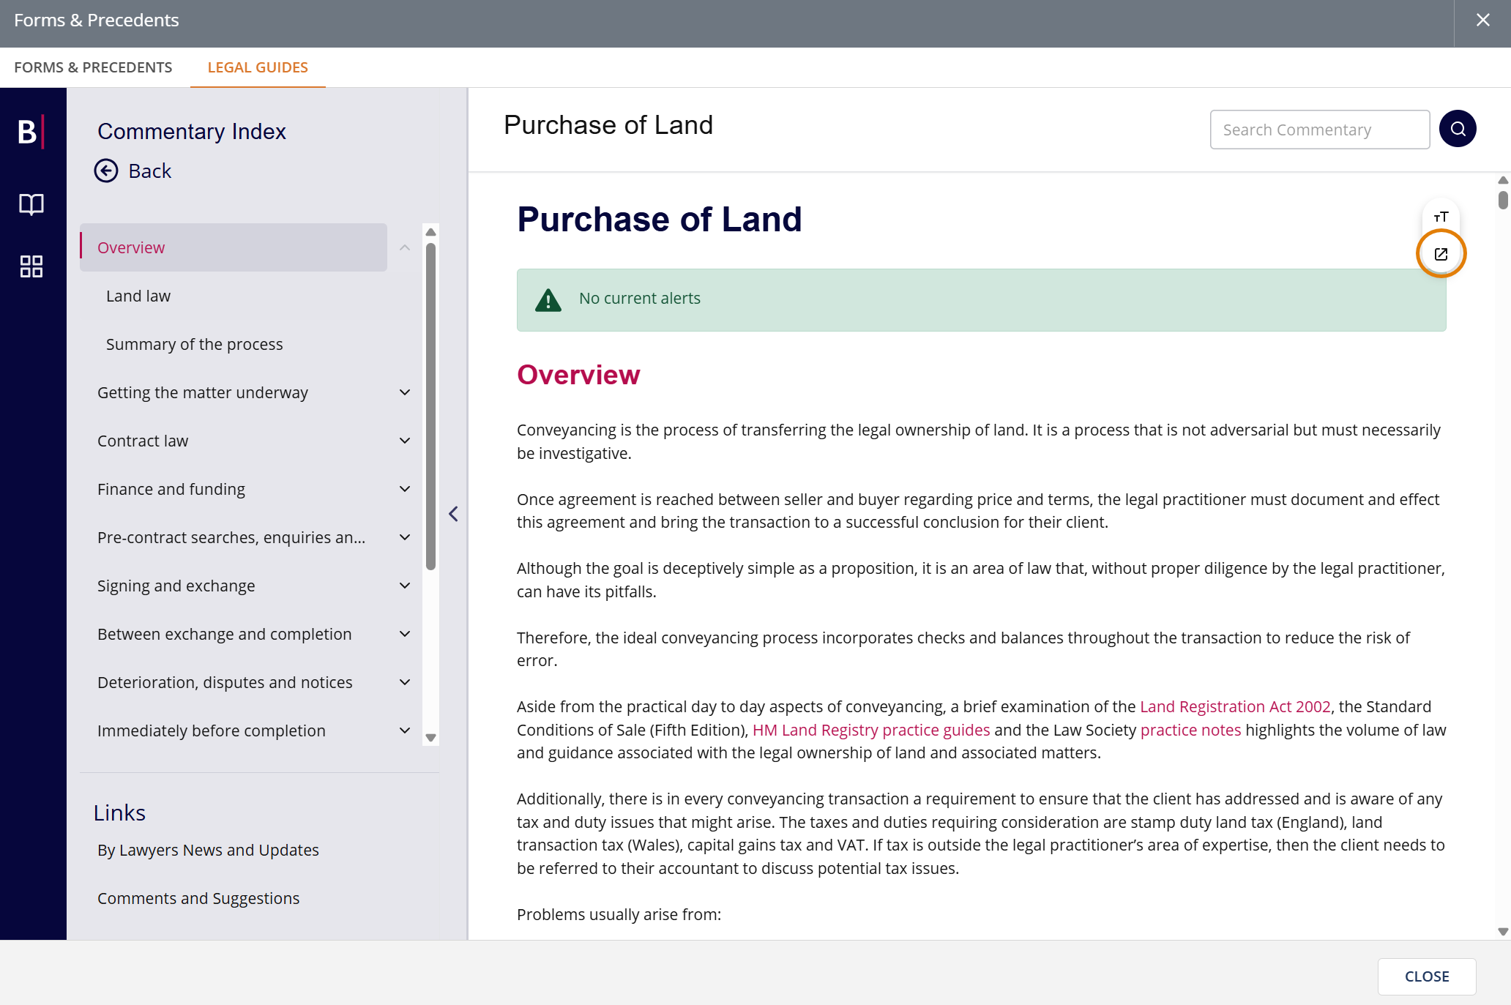Click the Search Commentary input field
Viewport: 1511px width, 1005px height.
1319,130
